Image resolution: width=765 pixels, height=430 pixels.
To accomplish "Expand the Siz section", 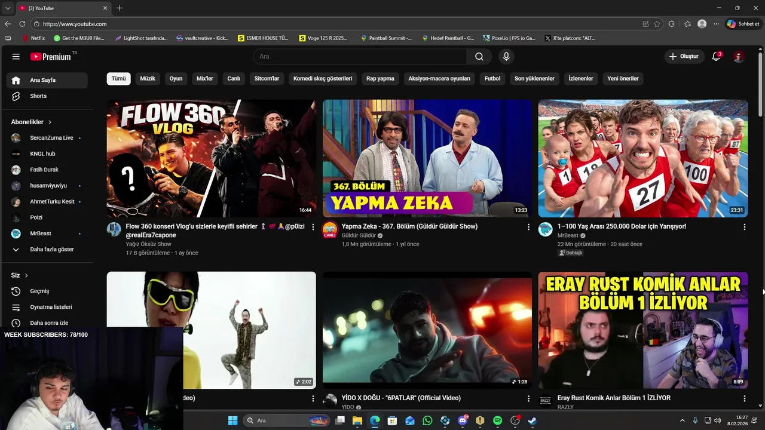I will (x=20, y=275).
